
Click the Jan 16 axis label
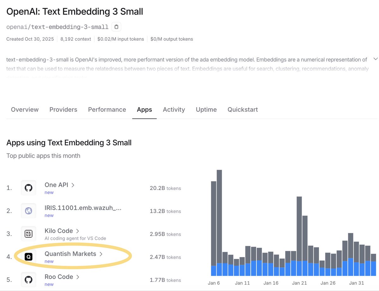pyautogui.click(x=271, y=283)
